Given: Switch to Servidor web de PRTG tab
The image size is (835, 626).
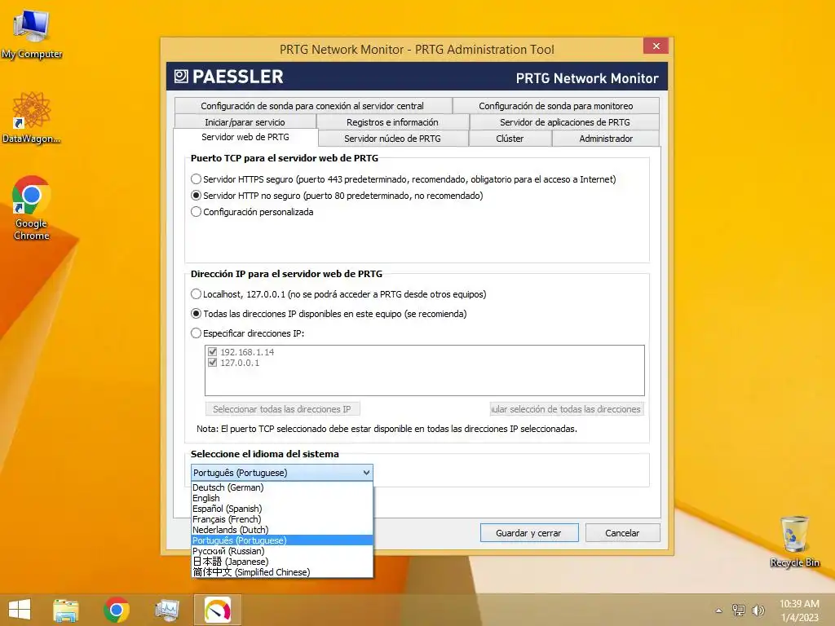Looking at the screenshot, I should [245, 137].
